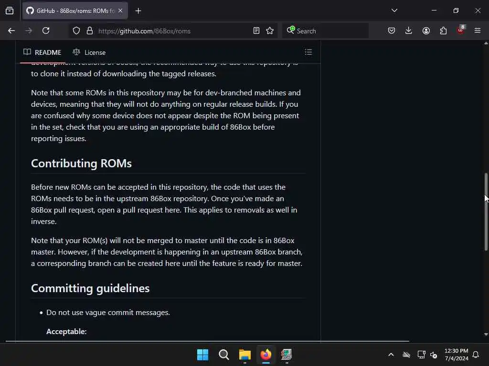Click the vertical page scrollbar thumb
The width and height of the screenshot is (489, 366).
click(486, 212)
